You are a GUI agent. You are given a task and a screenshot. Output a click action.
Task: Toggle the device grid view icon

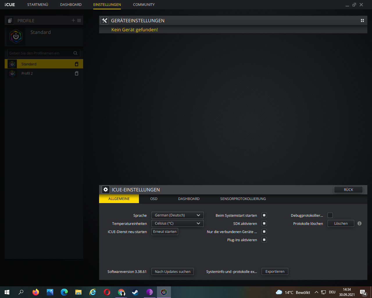pyautogui.click(x=362, y=20)
